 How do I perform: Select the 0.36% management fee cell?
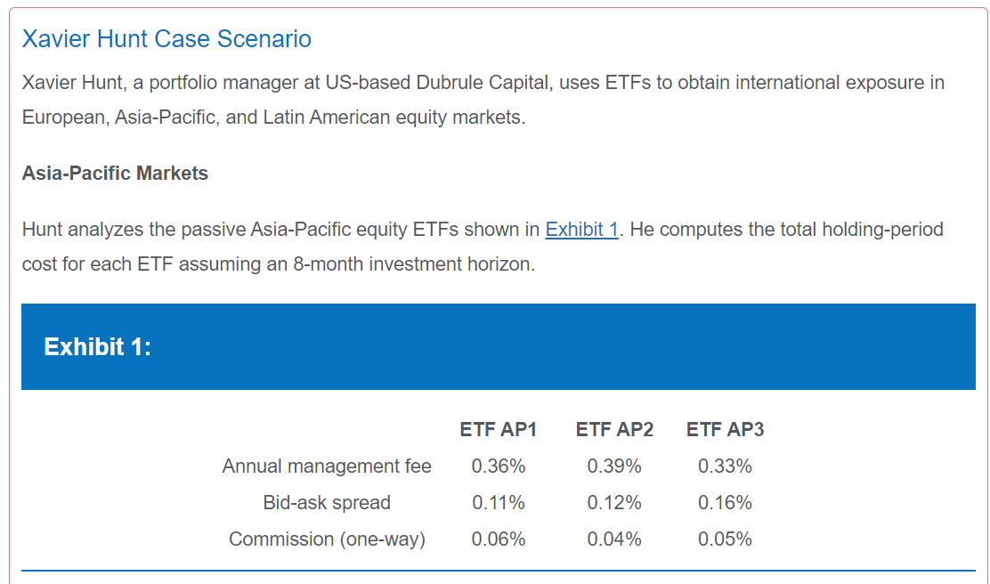point(499,466)
